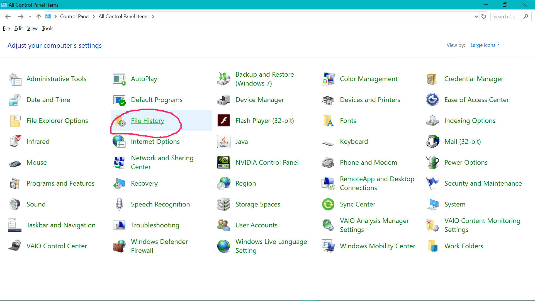535x301 pixels.
Task: Click the Date and Time icon
Action: tap(15, 100)
